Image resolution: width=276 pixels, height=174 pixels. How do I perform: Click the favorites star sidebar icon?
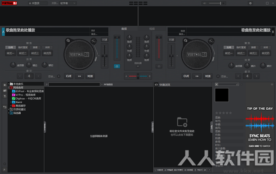[x=5, y=85]
